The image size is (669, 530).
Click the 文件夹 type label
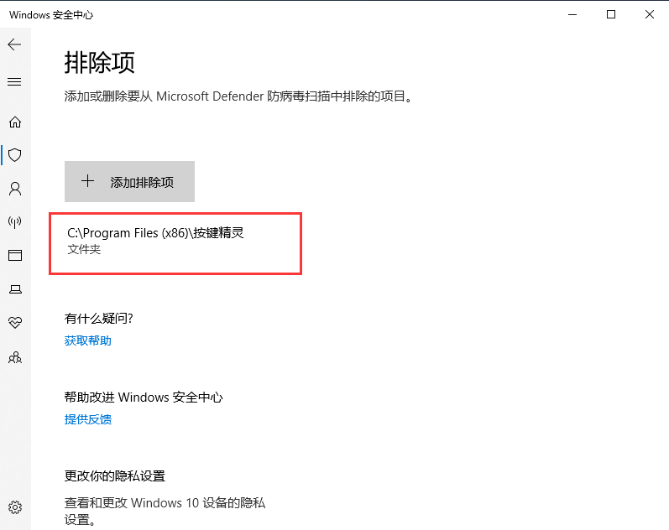click(x=84, y=249)
